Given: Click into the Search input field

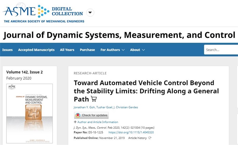Looking at the screenshot, I should (221, 50).
